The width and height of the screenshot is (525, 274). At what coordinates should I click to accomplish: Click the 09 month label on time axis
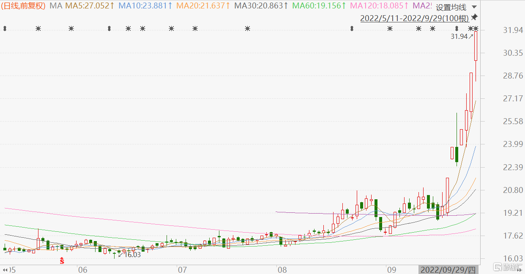(391, 269)
